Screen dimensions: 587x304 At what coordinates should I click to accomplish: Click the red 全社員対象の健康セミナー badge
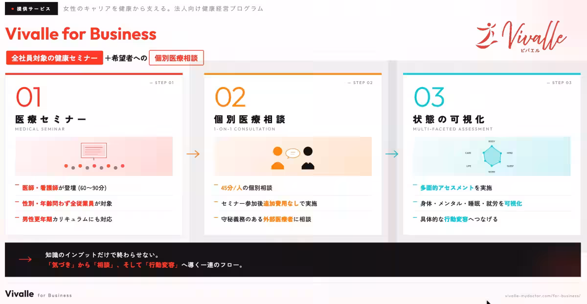coord(55,58)
